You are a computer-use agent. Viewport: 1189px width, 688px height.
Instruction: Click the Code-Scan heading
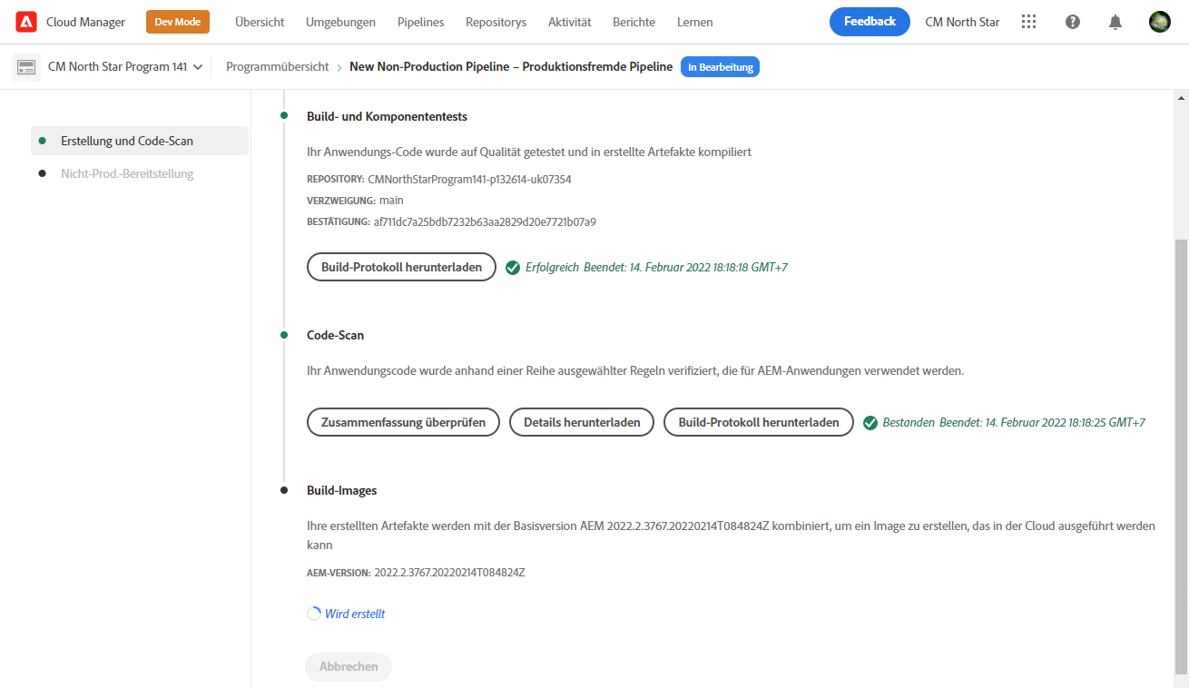click(x=336, y=335)
